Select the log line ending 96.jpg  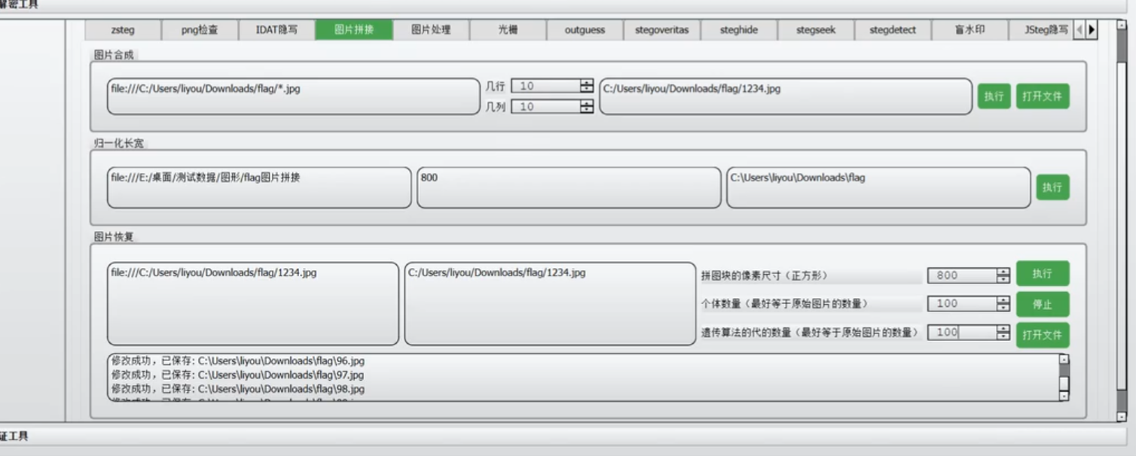[238, 360]
